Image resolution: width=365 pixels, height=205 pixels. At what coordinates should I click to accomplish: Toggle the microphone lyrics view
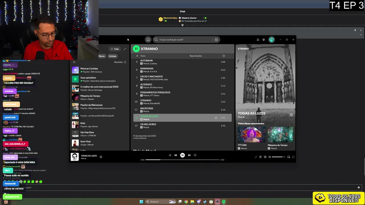click(256, 157)
